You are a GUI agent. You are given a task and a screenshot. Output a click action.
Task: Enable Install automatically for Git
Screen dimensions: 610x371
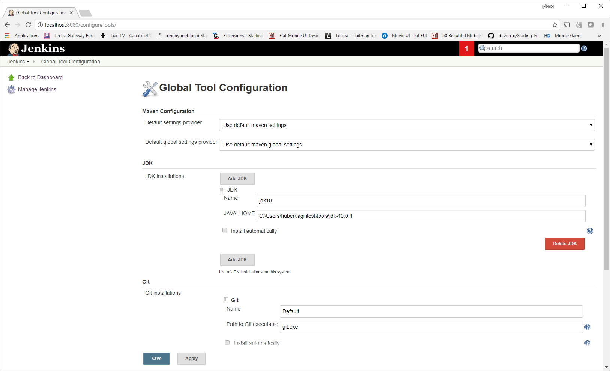click(227, 342)
